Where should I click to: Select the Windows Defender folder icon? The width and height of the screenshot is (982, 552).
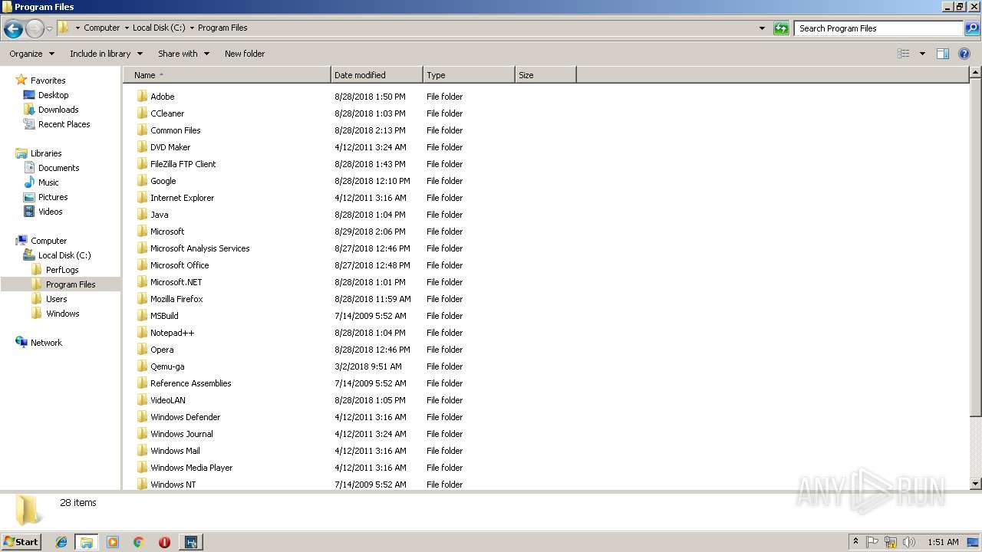coord(142,417)
